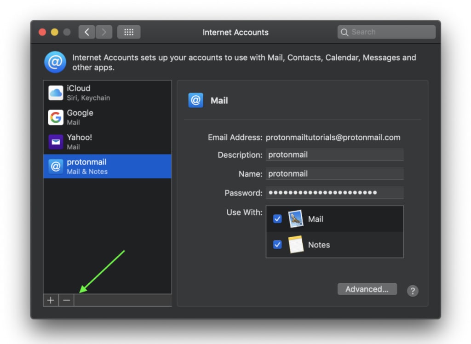This screenshot has height=344, width=471.
Task: Click Yahoo! account name in list
Action: coord(80,138)
